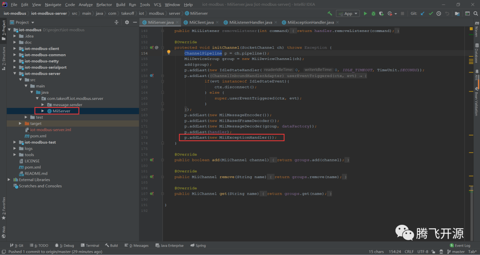Show Git history clock icon
480x255 pixels.
click(x=439, y=13)
